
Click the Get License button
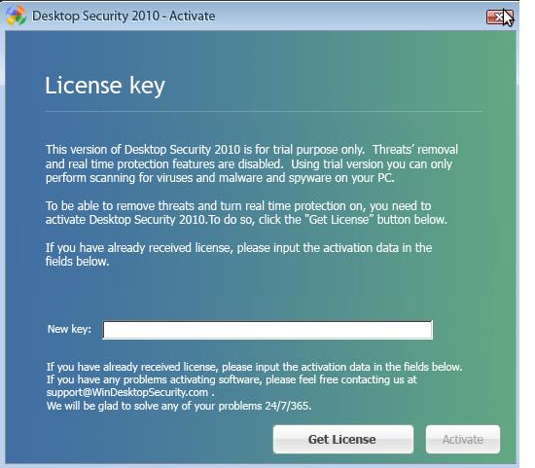[x=343, y=439]
